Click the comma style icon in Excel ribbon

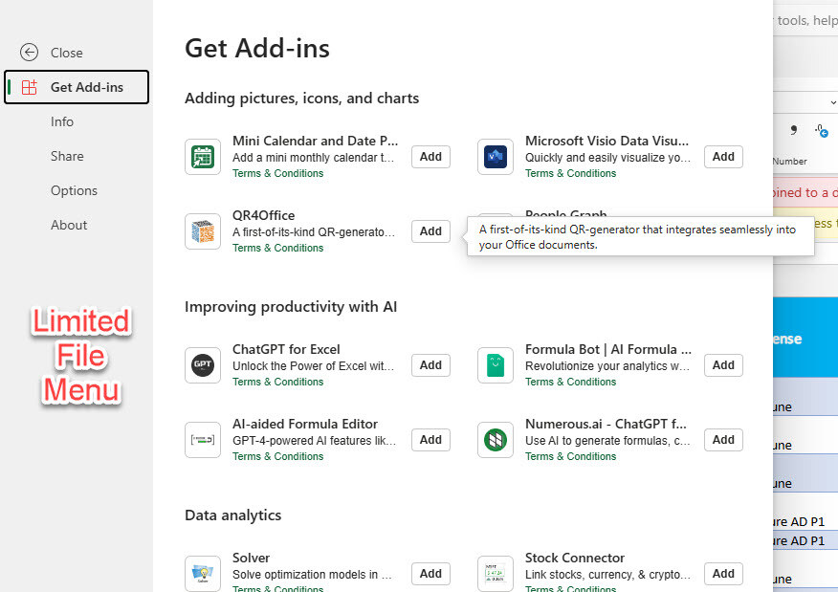click(x=794, y=130)
